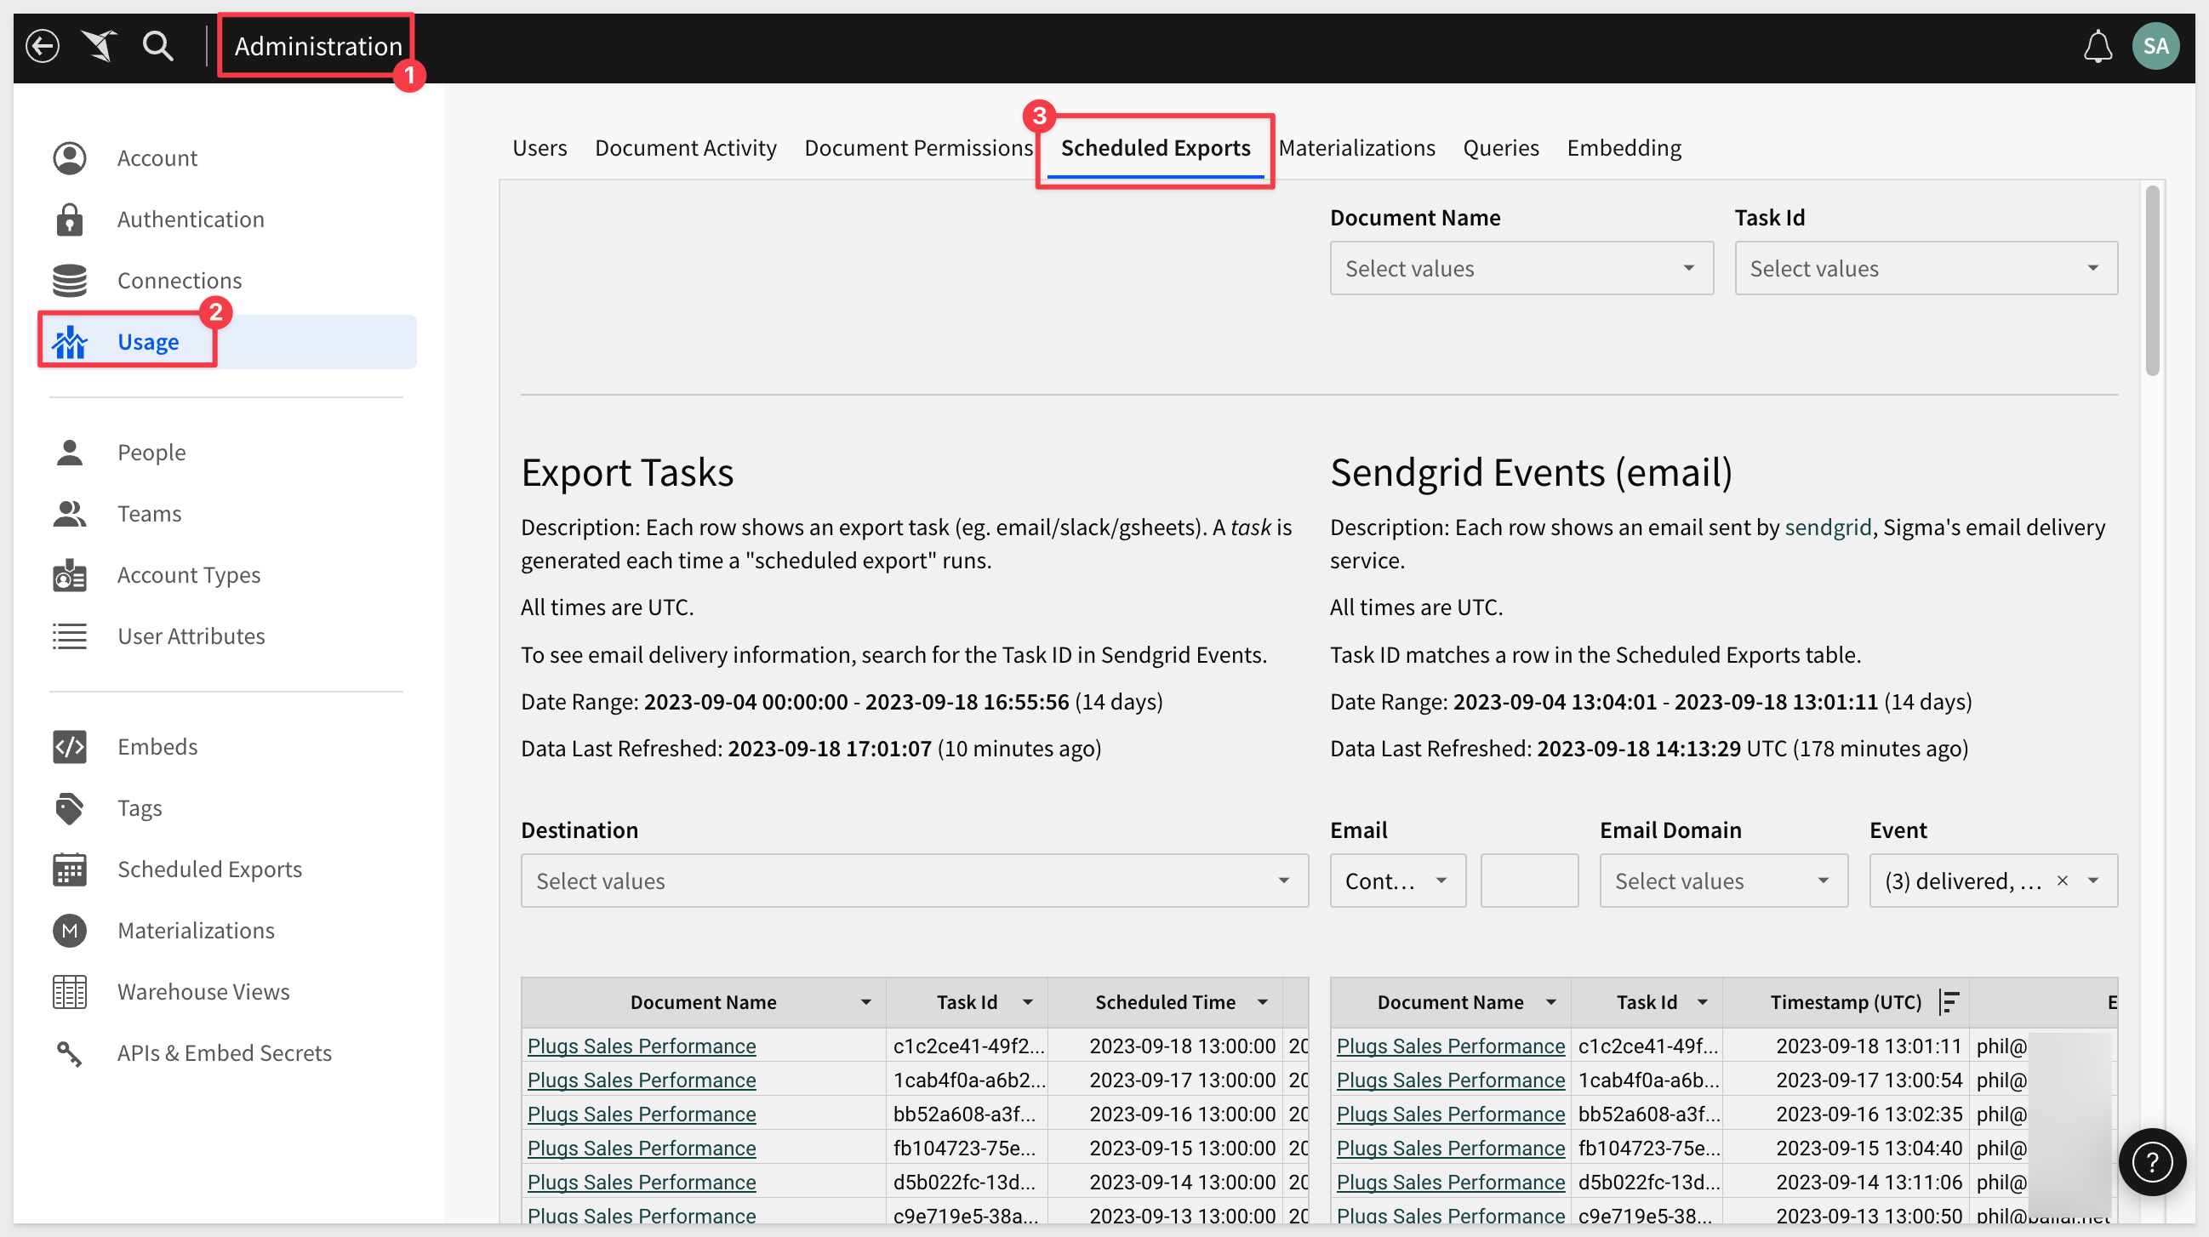Open the help question mark button
Image resolution: width=2209 pixels, height=1237 pixels.
(x=2151, y=1161)
